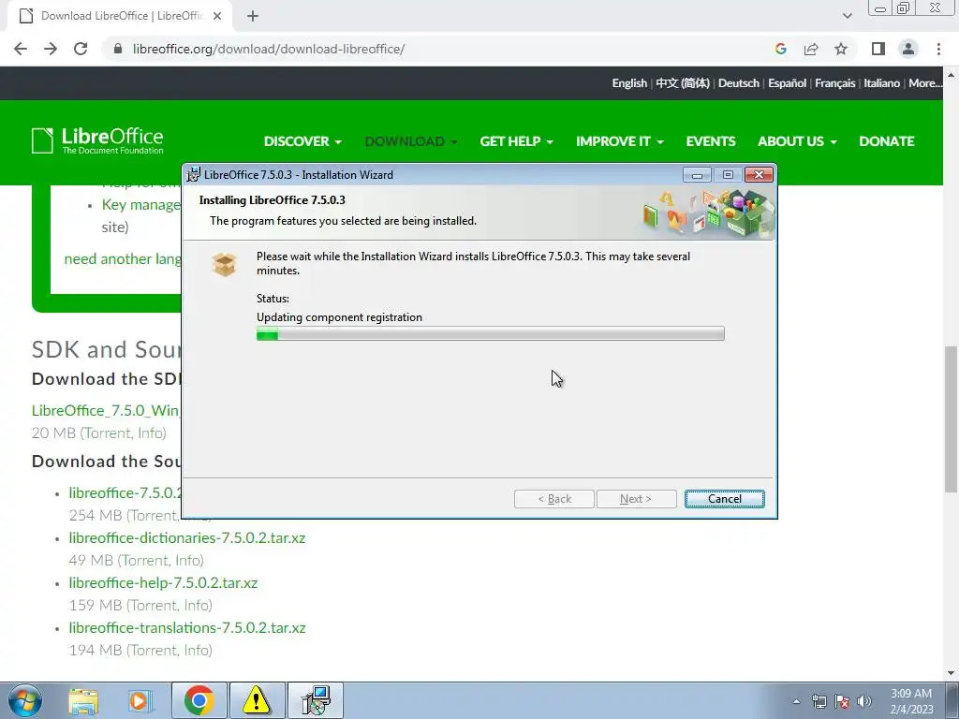Click scrollbar down arrow on page
Image resolution: width=959 pixels, height=719 pixels.
pyautogui.click(x=952, y=674)
